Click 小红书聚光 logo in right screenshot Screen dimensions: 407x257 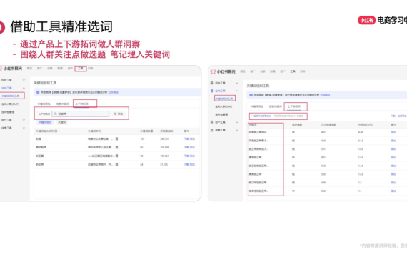tap(223, 71)
